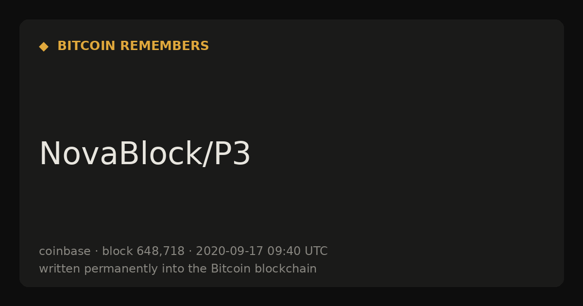
Task: Click the date 2020-09-17
Action: click(x=229, y=251)
